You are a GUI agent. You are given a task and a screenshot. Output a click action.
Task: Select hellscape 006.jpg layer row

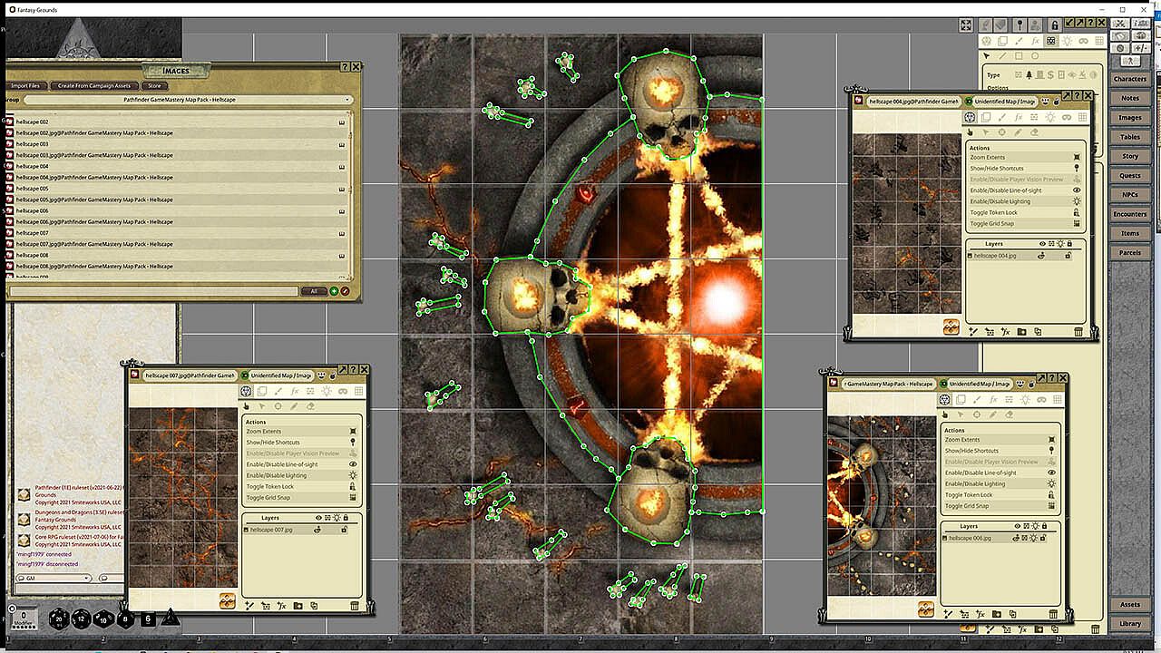click(1000, 538)
